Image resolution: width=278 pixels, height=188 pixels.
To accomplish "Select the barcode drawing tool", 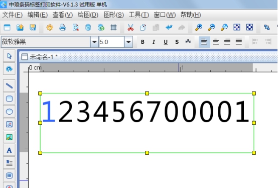I will (9, 175).
